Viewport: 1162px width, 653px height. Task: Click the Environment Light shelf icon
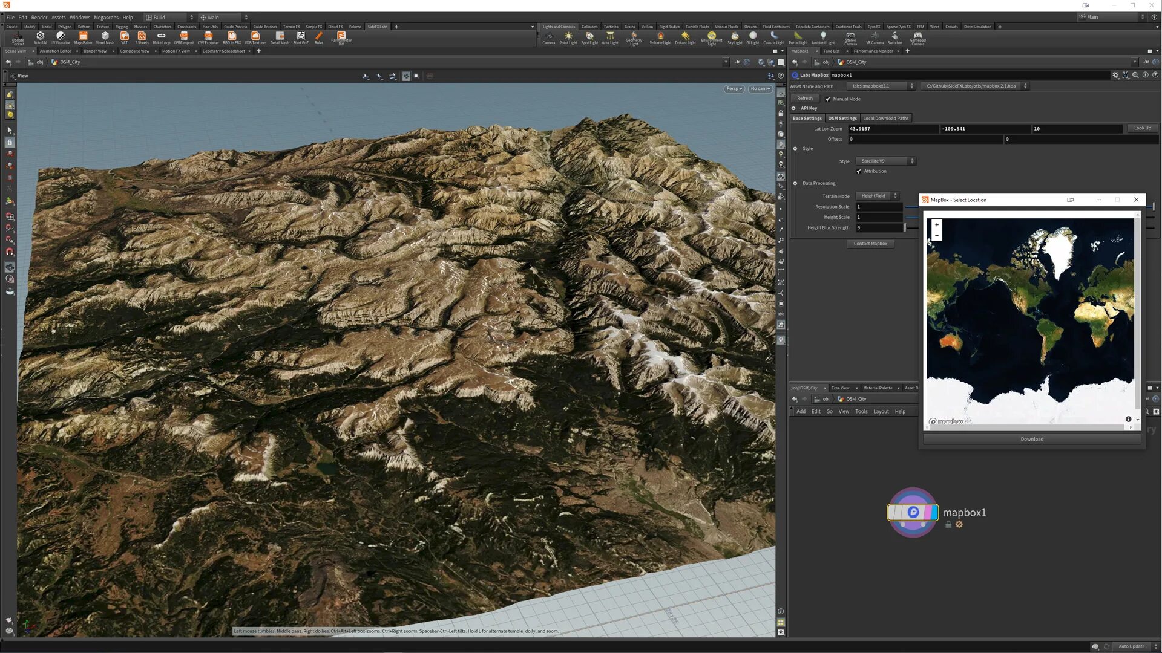coord(711,37)
